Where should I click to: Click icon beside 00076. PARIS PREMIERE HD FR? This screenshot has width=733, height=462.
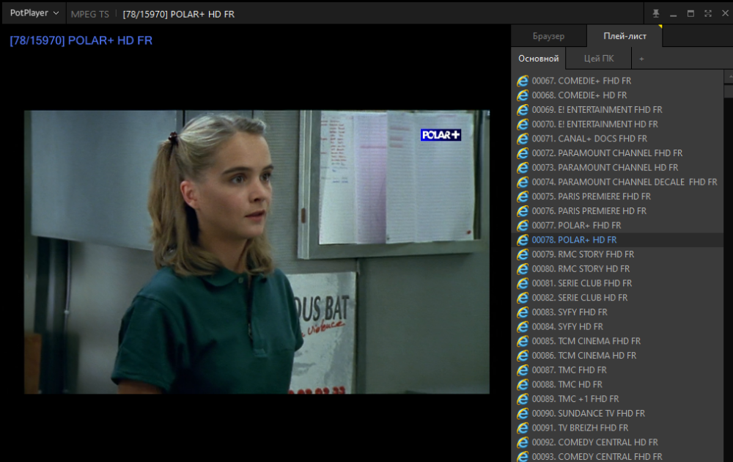(522, 211)
